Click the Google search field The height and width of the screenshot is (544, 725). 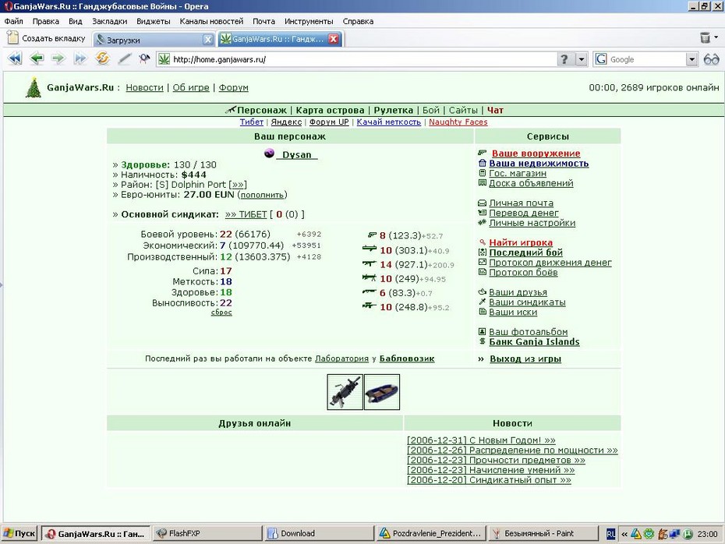point(646,59)
